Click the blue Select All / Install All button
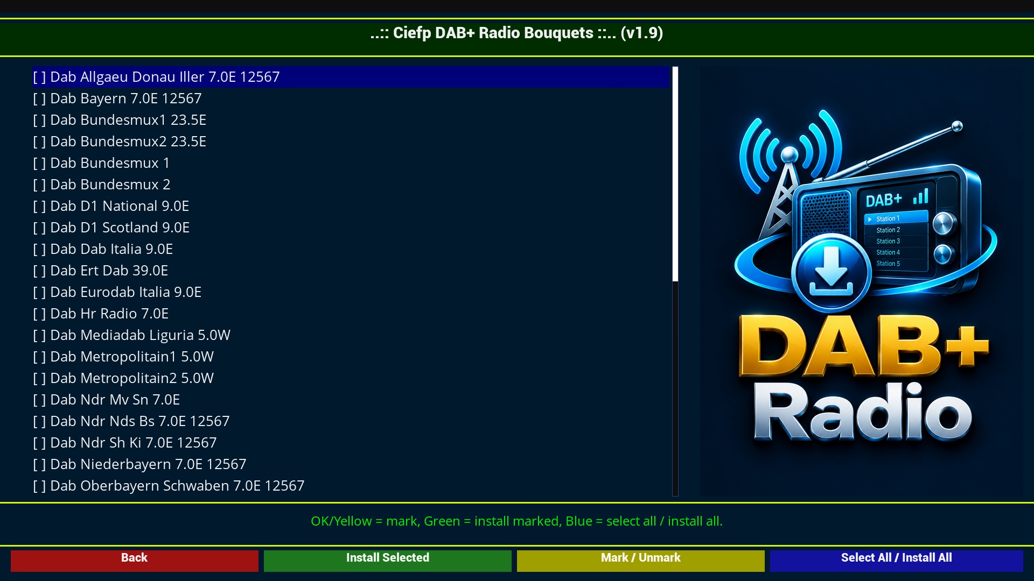The height and width of the screenshot is (581, 1034). (x=896, y=560)
